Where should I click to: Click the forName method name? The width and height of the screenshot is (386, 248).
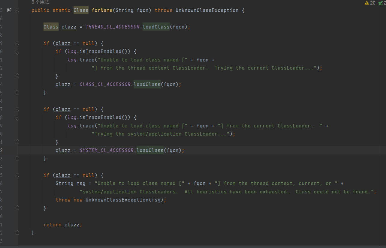coord(102,10)
